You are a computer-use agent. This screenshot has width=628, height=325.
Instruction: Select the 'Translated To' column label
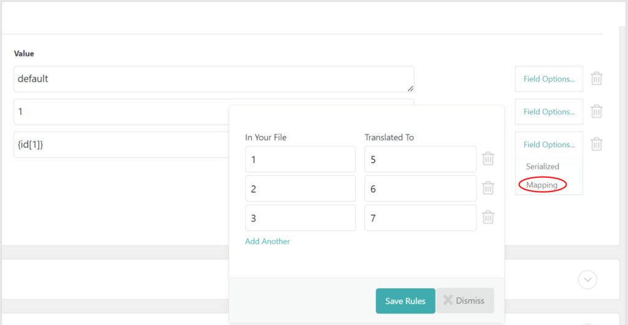pos(389,137)
